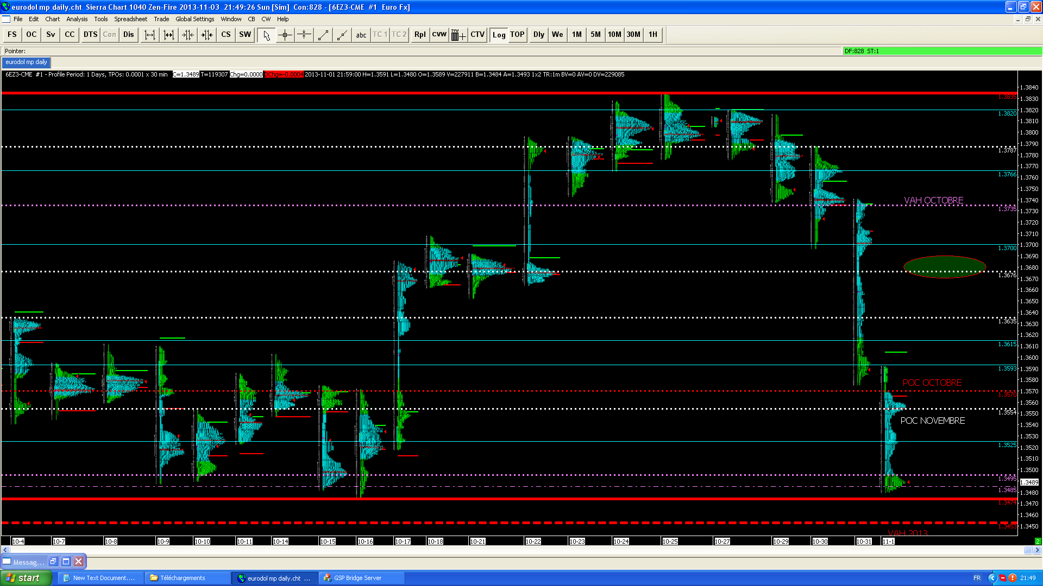Click the line drawing tool icon
This screenshot has height=586, width=1043.
coord(323,35)
